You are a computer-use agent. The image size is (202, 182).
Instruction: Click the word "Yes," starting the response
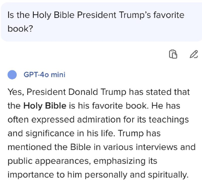[x=16, y=92]
